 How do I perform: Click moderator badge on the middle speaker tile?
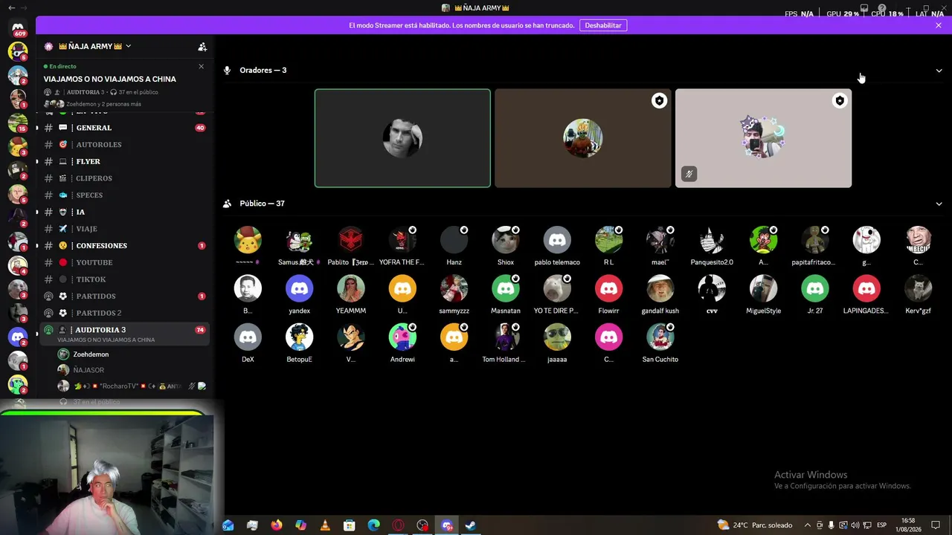click(659, 101)
